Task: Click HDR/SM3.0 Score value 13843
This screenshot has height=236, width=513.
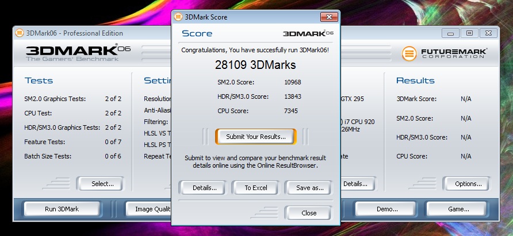Action: coord(293,96)
